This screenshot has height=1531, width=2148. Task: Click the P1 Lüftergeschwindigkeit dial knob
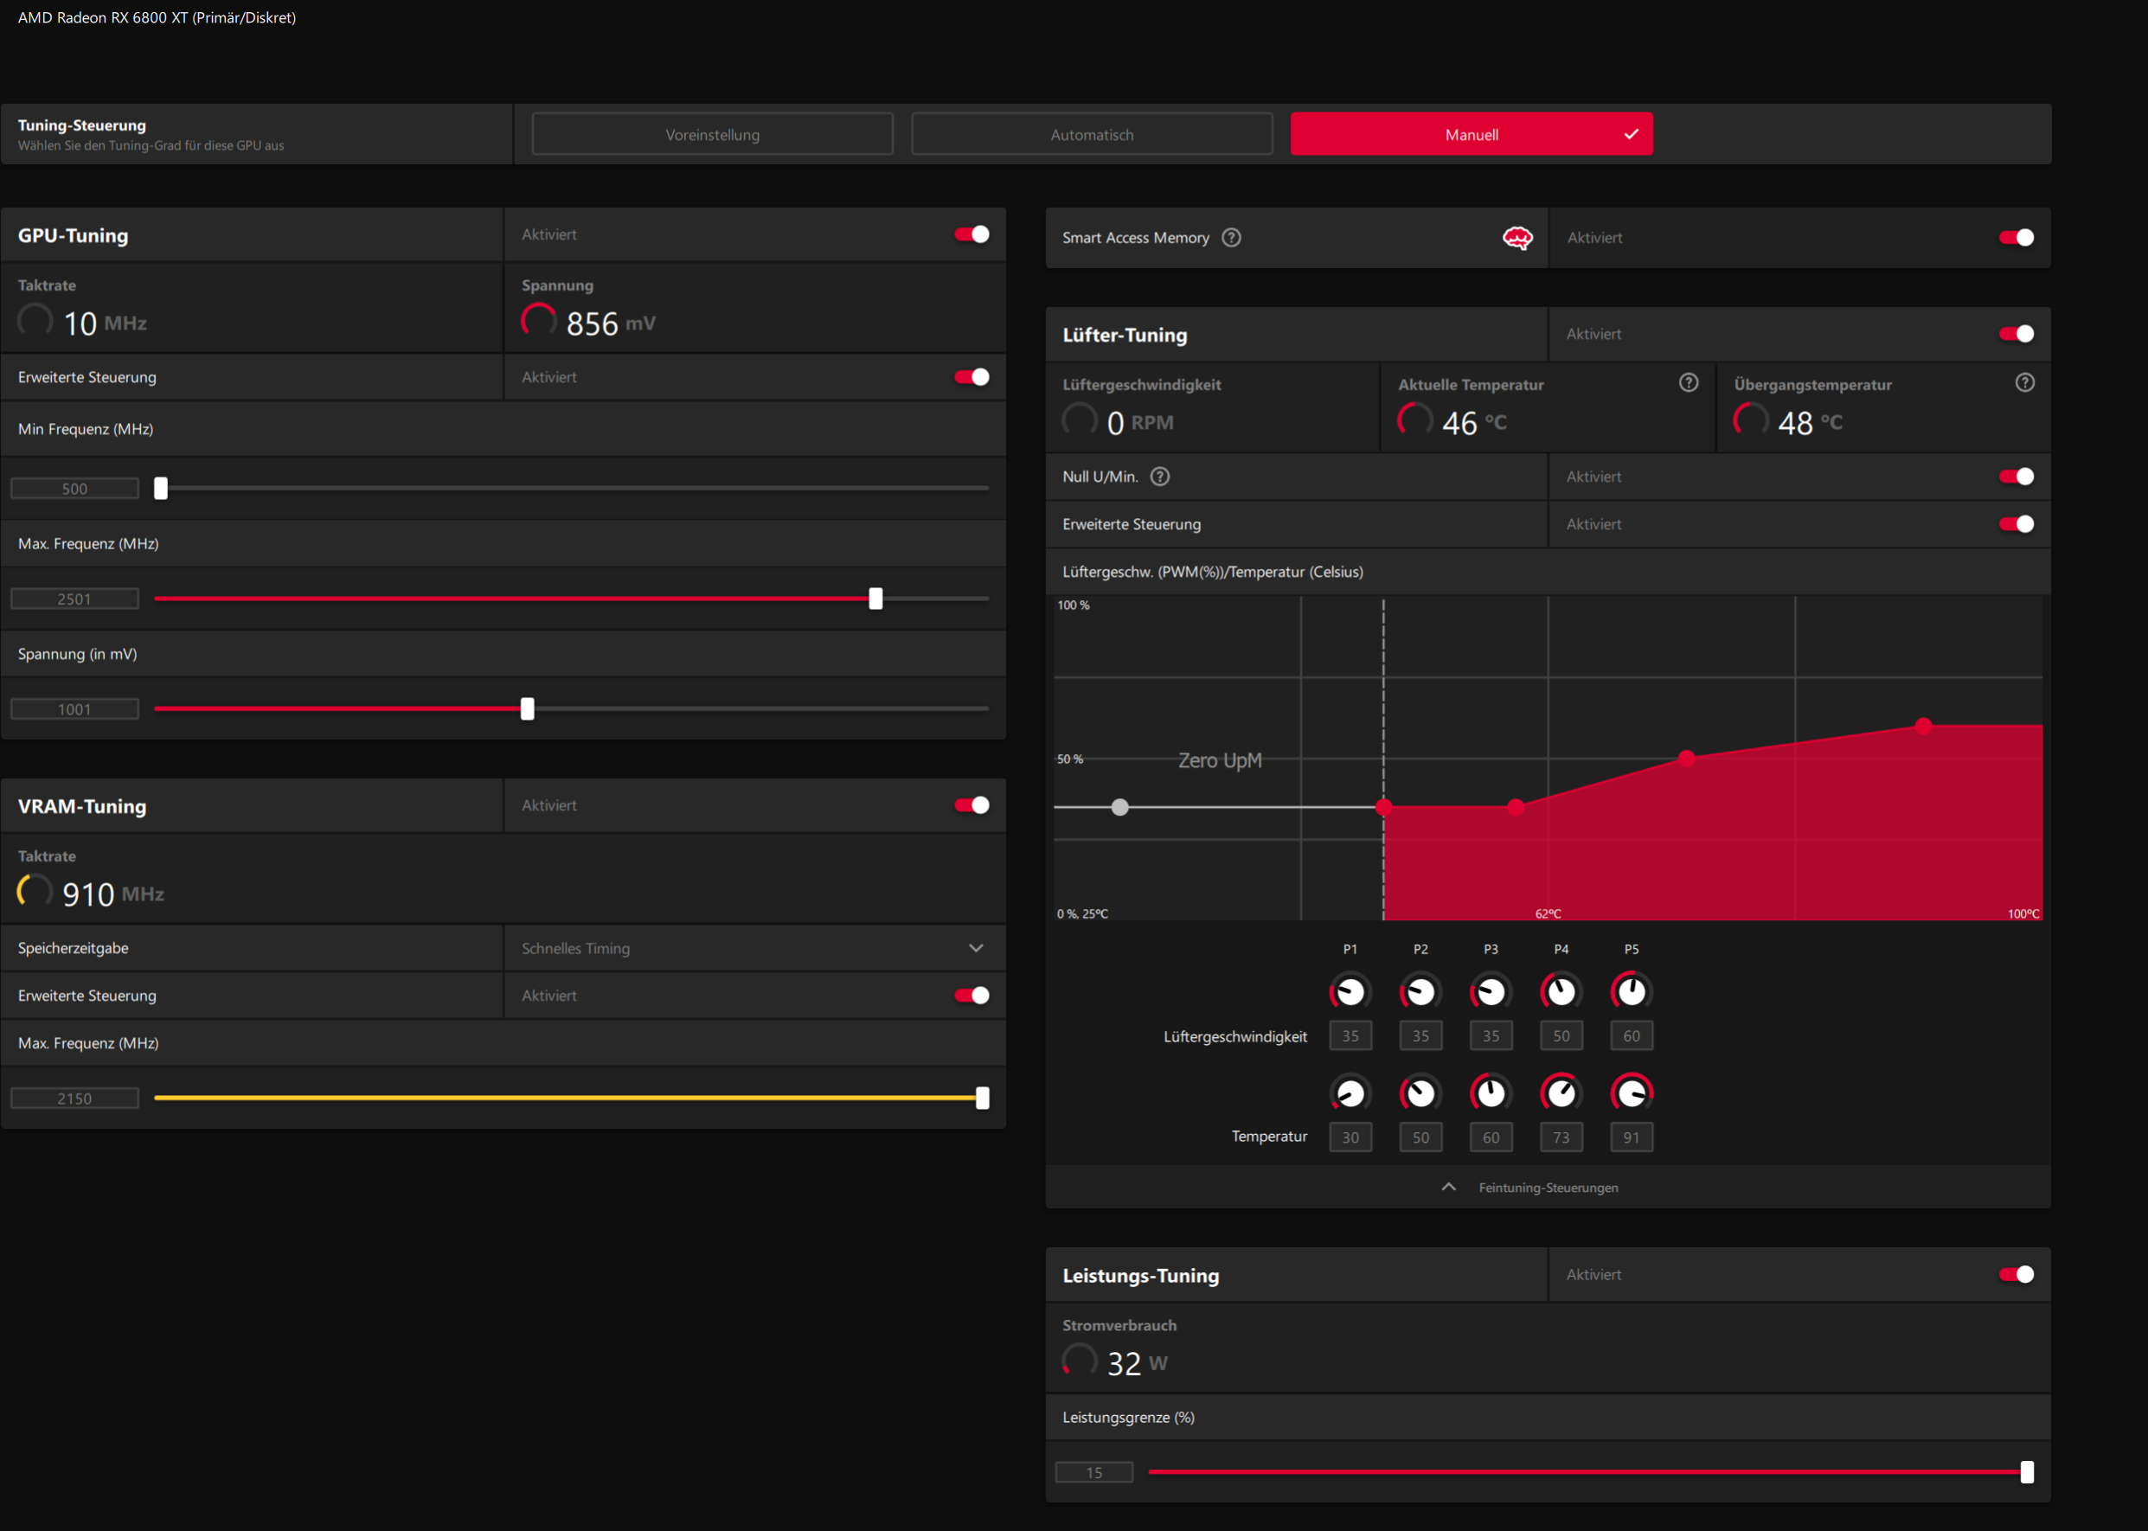pyautogui.click(x=1350, y=992)
